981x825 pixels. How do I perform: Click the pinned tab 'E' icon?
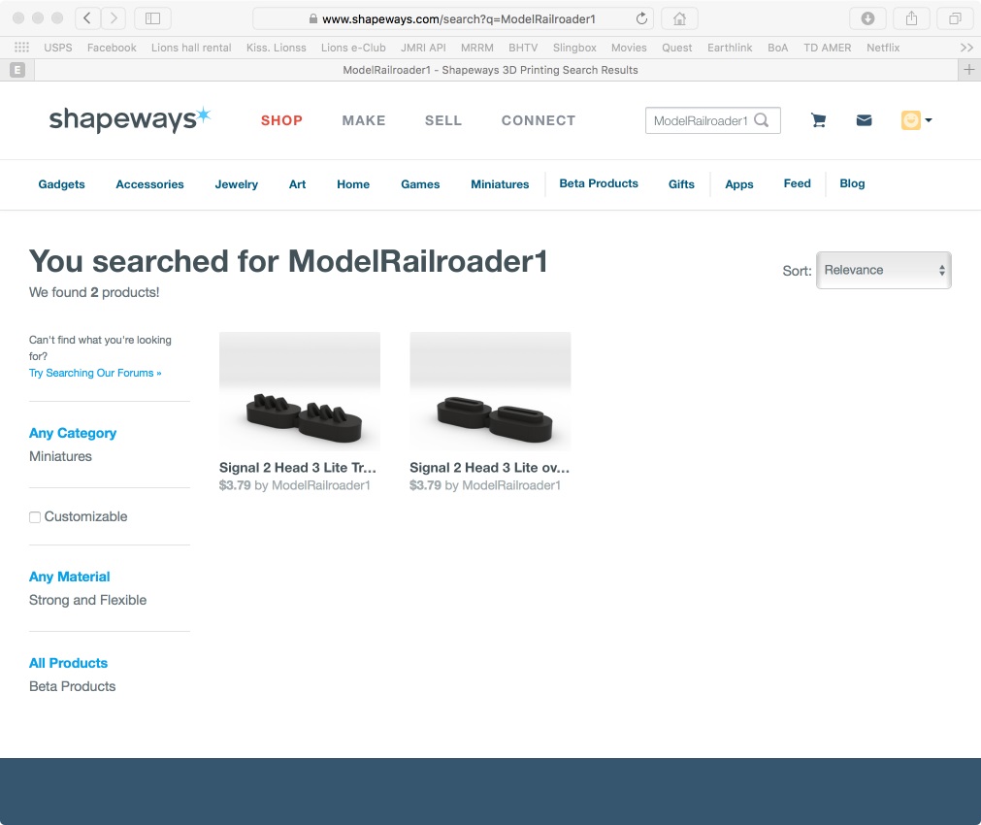click(x=17, y=70)
